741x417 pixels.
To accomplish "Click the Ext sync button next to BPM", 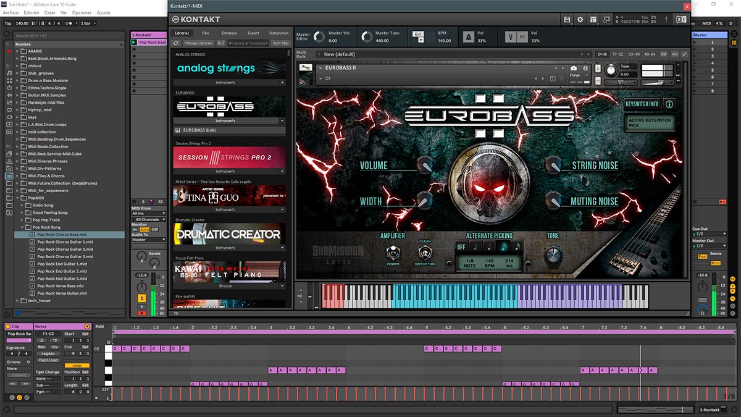I will pos(418,34).
